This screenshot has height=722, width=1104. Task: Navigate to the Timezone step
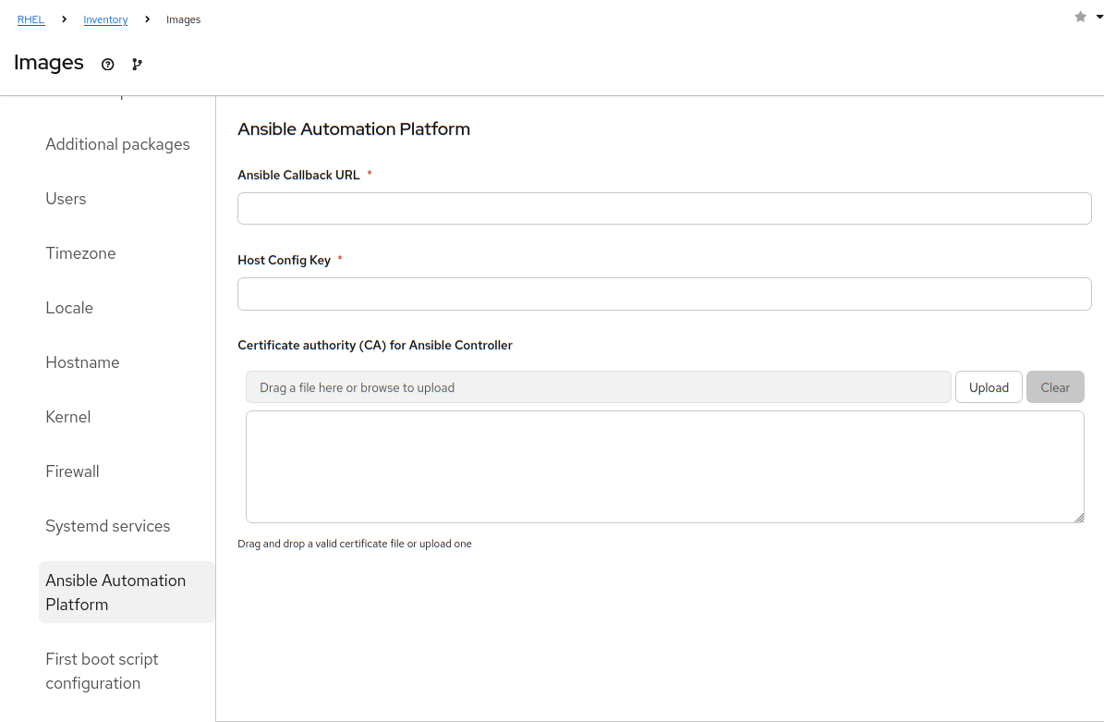(80, 253)
